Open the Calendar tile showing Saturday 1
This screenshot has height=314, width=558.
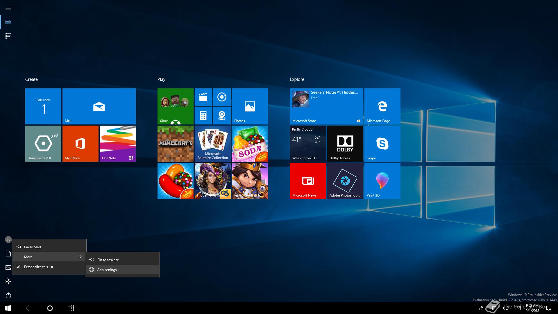coord(43,106)
